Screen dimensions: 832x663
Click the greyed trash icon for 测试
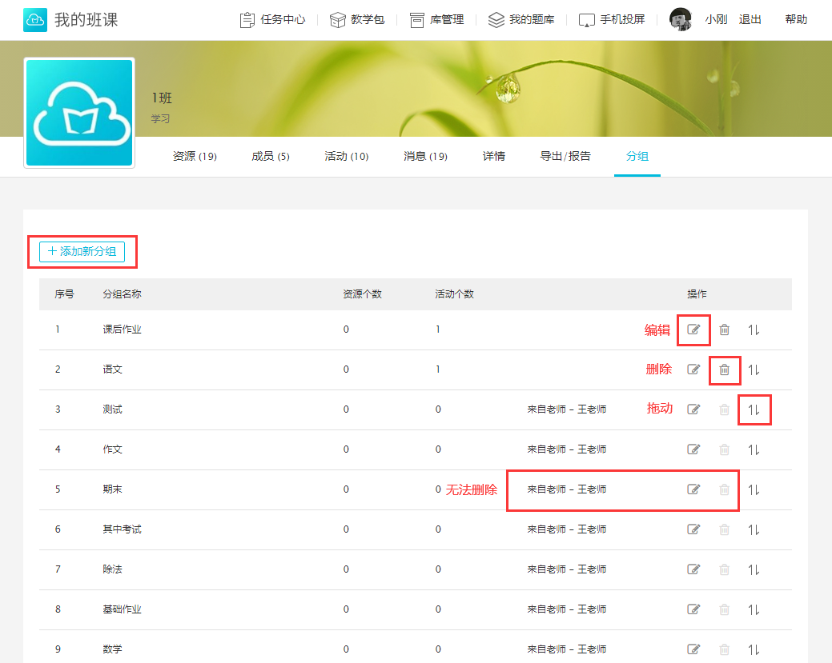pos(724,409)
